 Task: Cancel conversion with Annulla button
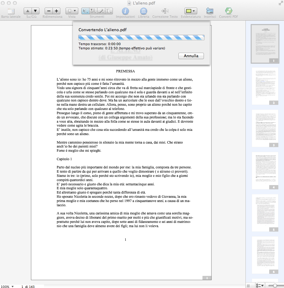click(x=191, y=56)
